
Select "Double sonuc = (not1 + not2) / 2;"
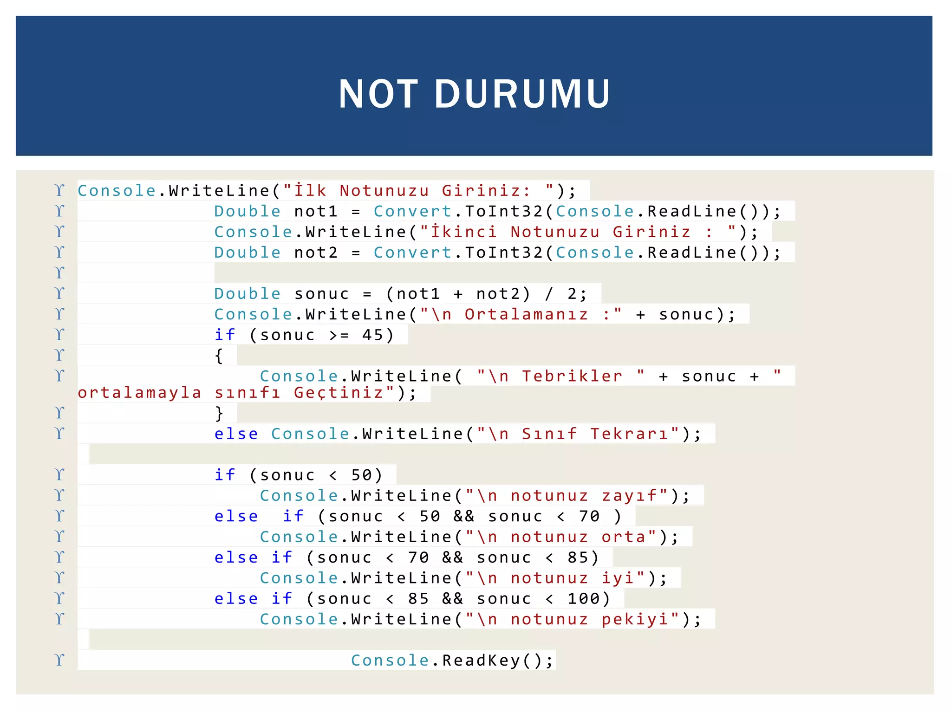(401, 293)
